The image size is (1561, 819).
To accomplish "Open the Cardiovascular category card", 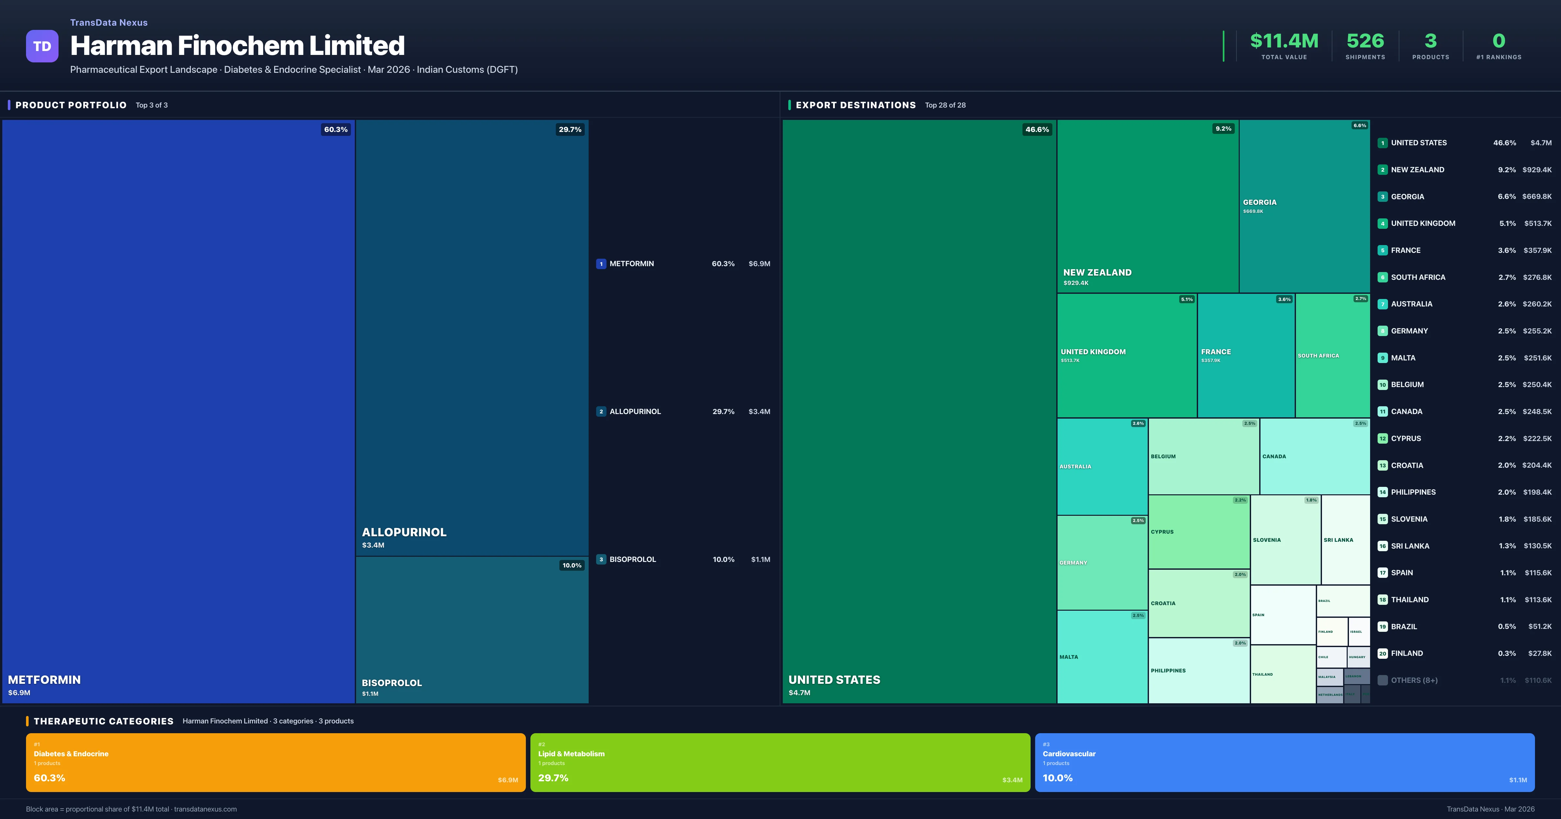I will click(x=1284, y=762).
